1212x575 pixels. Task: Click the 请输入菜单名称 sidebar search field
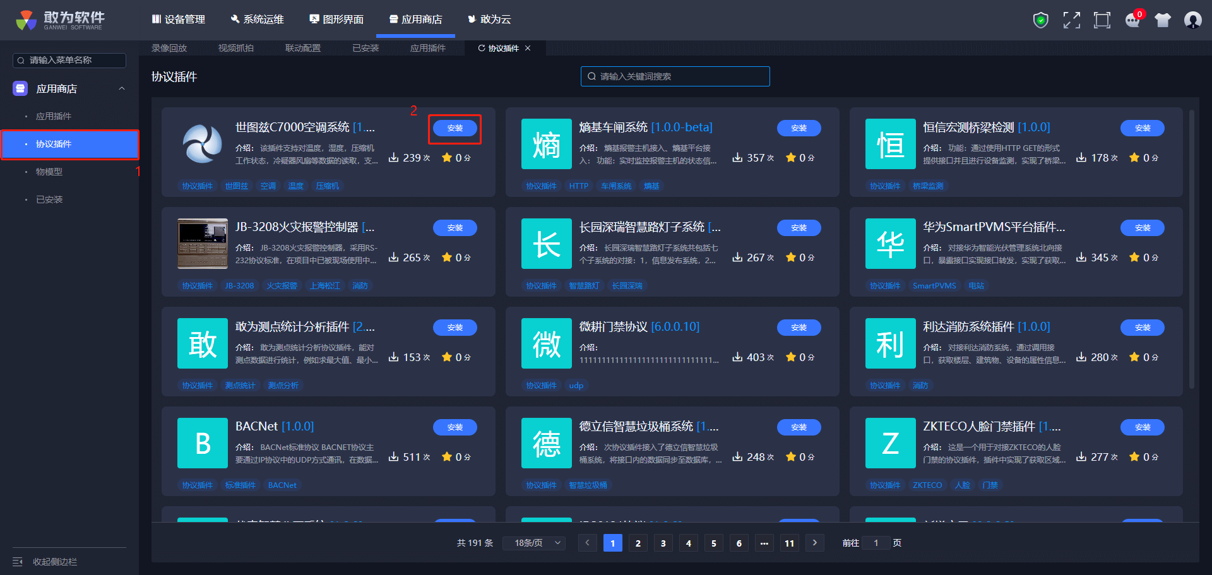click(x=69, y=60)
